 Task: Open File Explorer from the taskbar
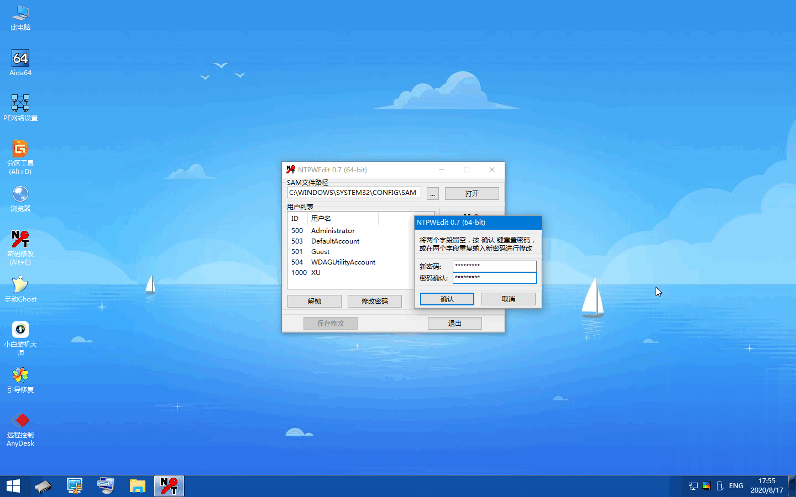tap(137, 486)
